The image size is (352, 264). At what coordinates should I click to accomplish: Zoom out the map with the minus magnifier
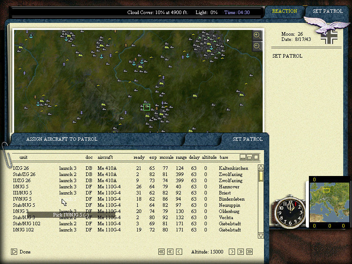[x=257, y=46]
